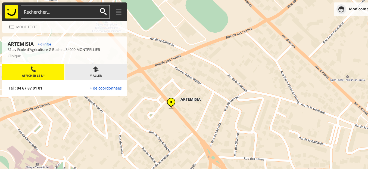
Task: Click the yellow ARTEMISIA map pin
Action: pyautogui.click(x=171, y=103)
